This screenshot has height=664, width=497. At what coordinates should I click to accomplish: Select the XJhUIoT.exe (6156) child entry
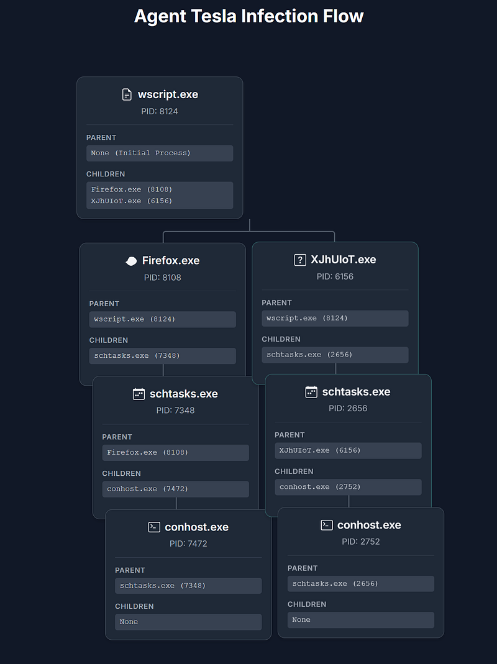click(x=132, y=201)
